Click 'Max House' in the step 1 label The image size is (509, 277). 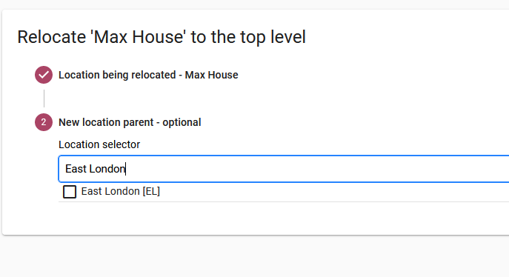point(211,75)
